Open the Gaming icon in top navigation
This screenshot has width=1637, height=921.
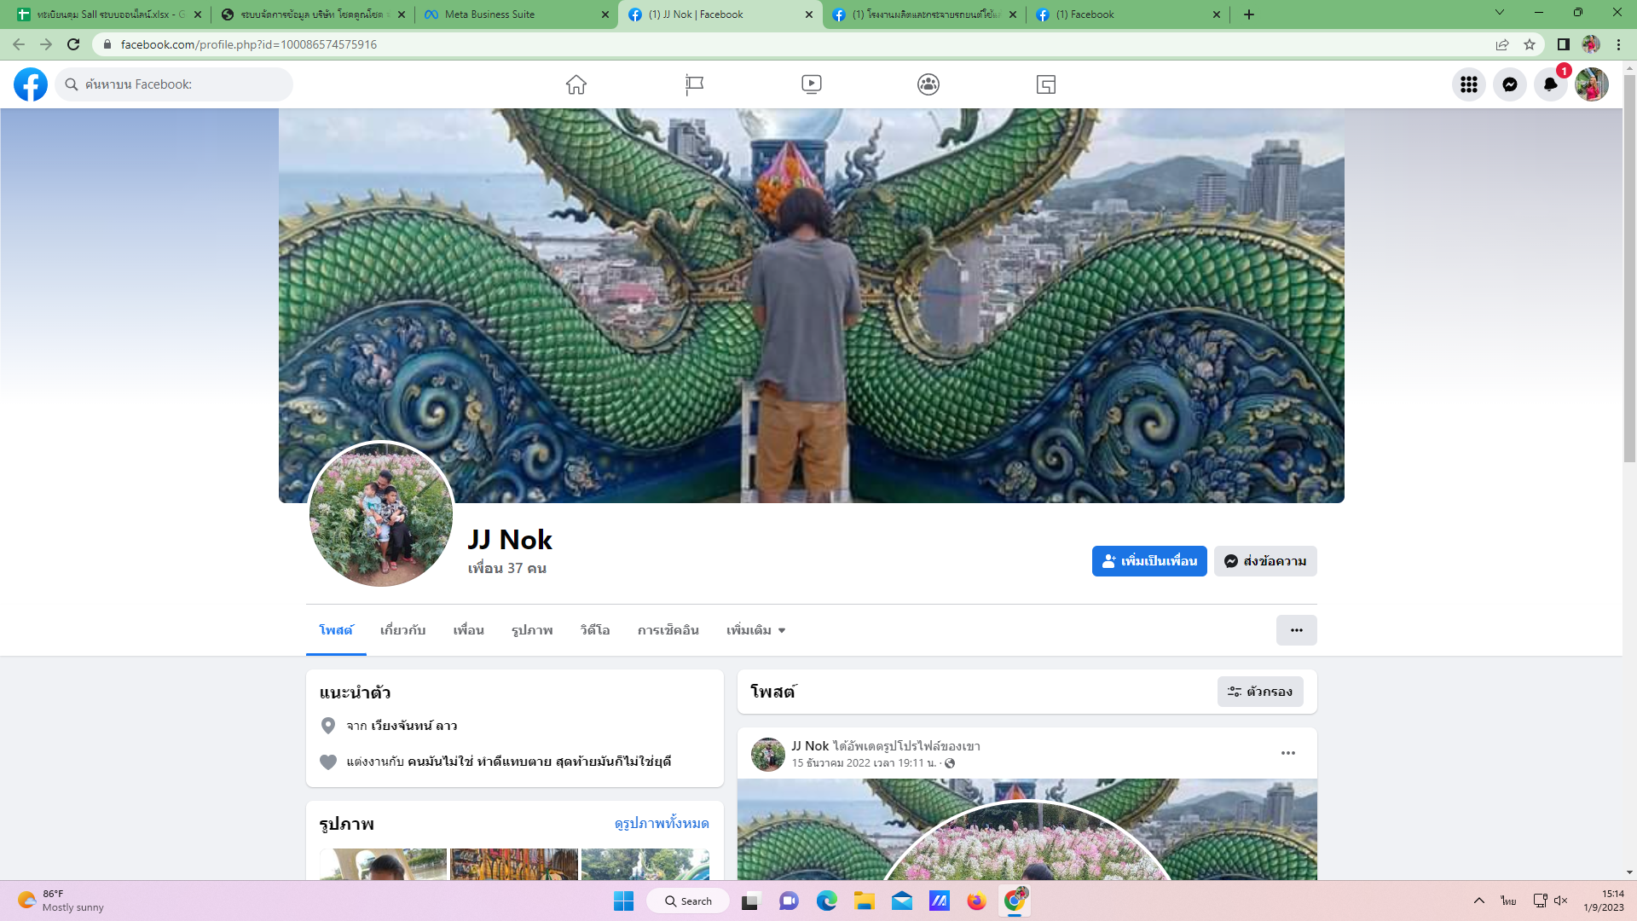(1046, 84)
